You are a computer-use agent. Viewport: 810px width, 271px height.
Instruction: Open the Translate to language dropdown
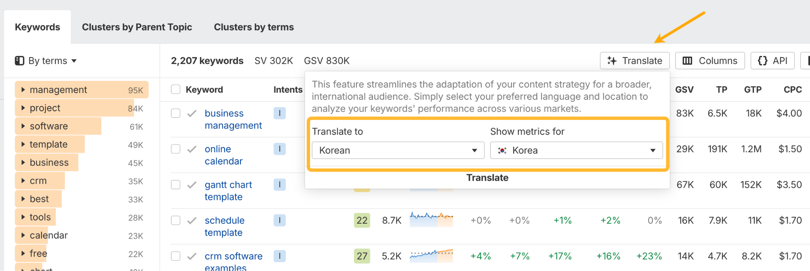click(x=397, y=150)
